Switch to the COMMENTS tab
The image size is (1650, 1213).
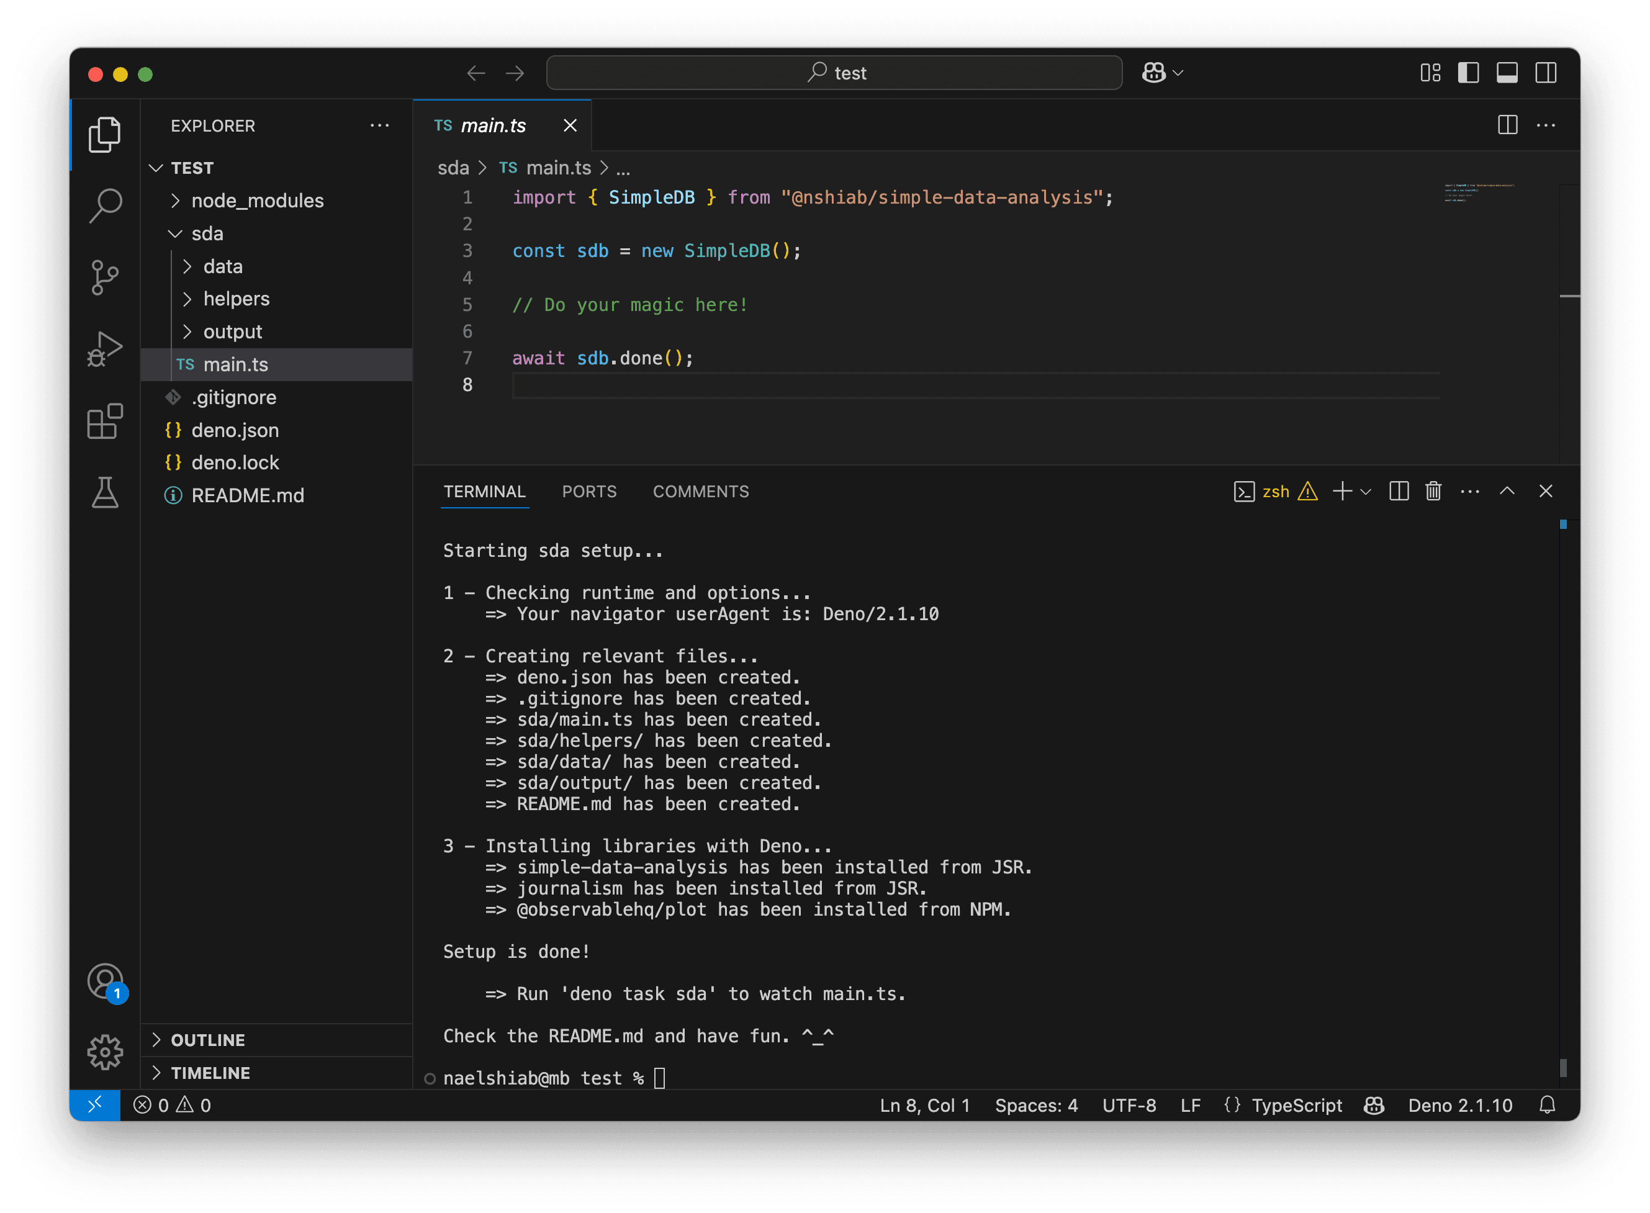700,491
